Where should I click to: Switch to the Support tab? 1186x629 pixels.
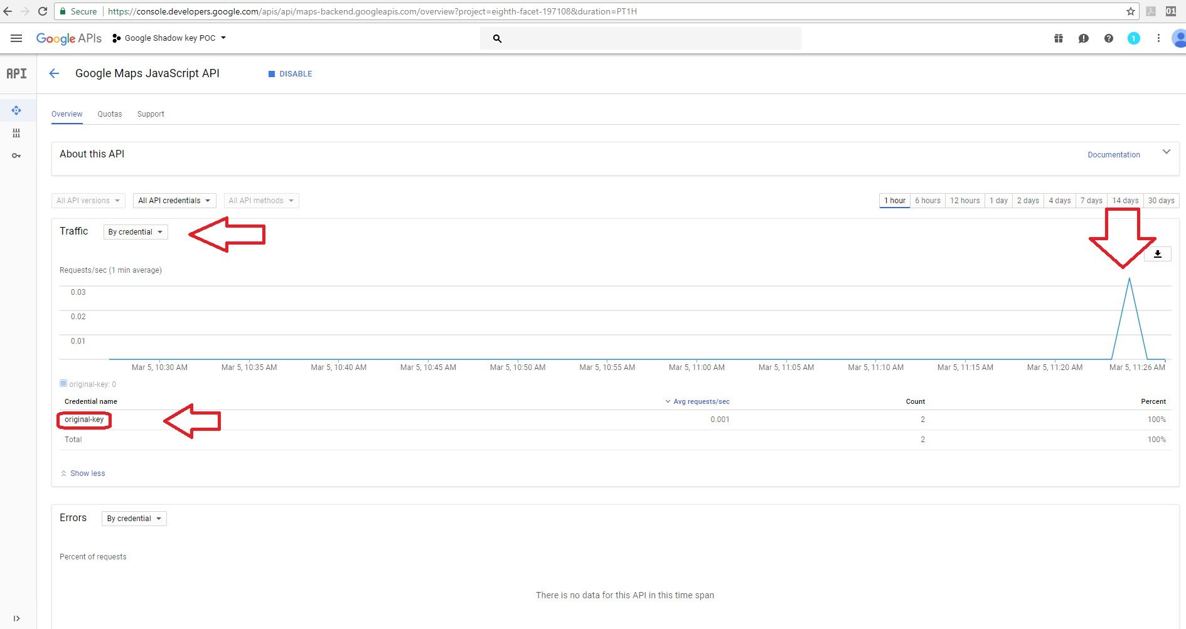click(151, 114)
